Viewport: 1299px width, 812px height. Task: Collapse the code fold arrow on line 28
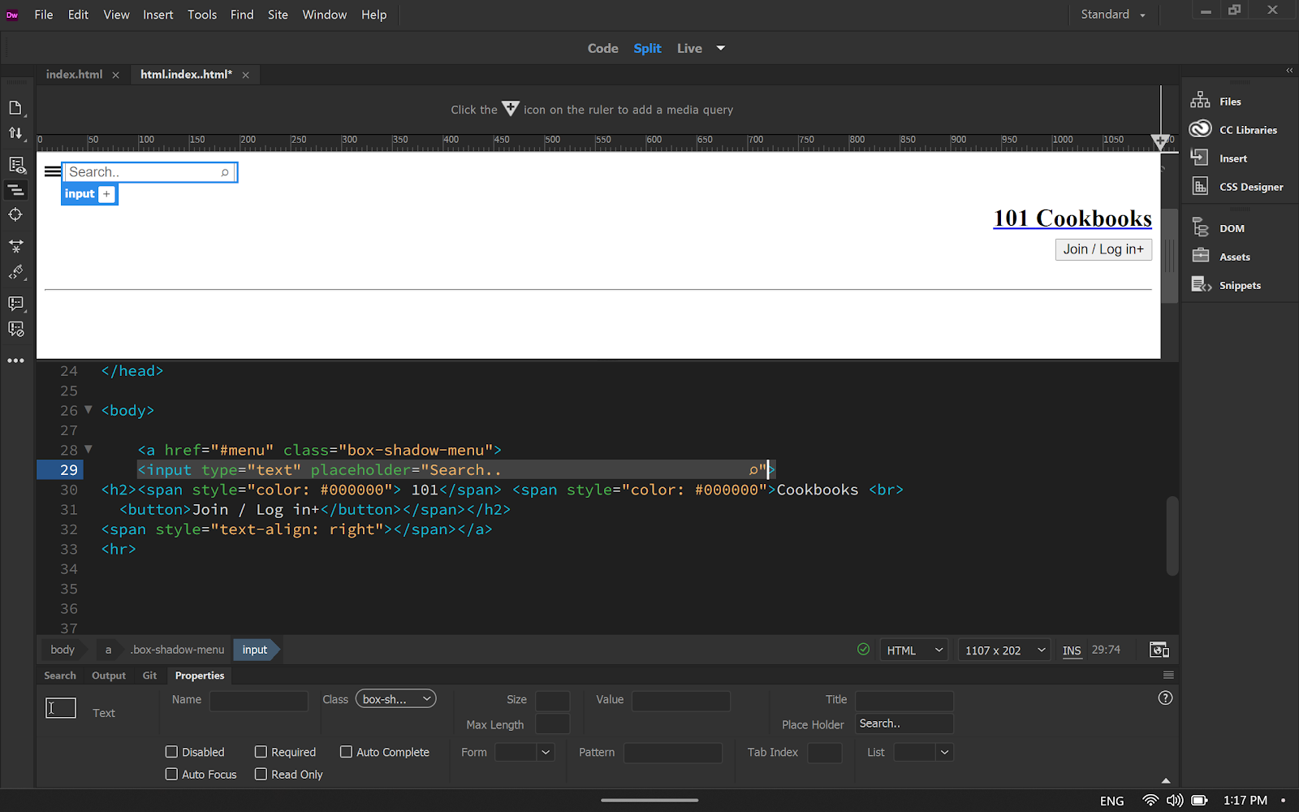point(88,448)
